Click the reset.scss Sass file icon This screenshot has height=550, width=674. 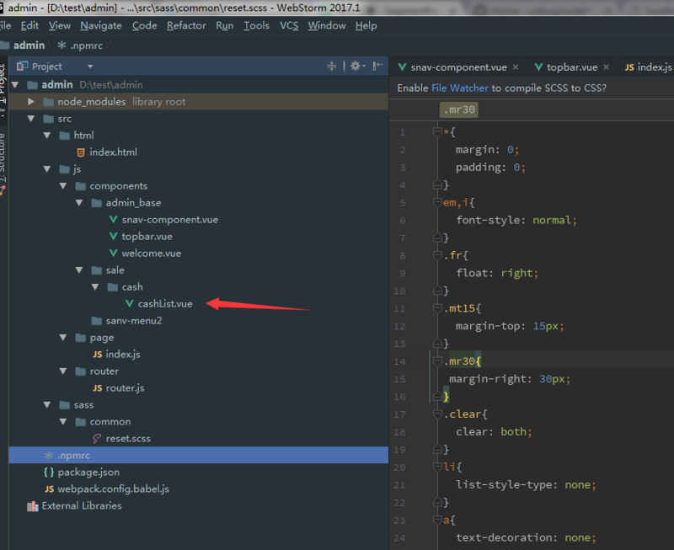click(97, 439)
